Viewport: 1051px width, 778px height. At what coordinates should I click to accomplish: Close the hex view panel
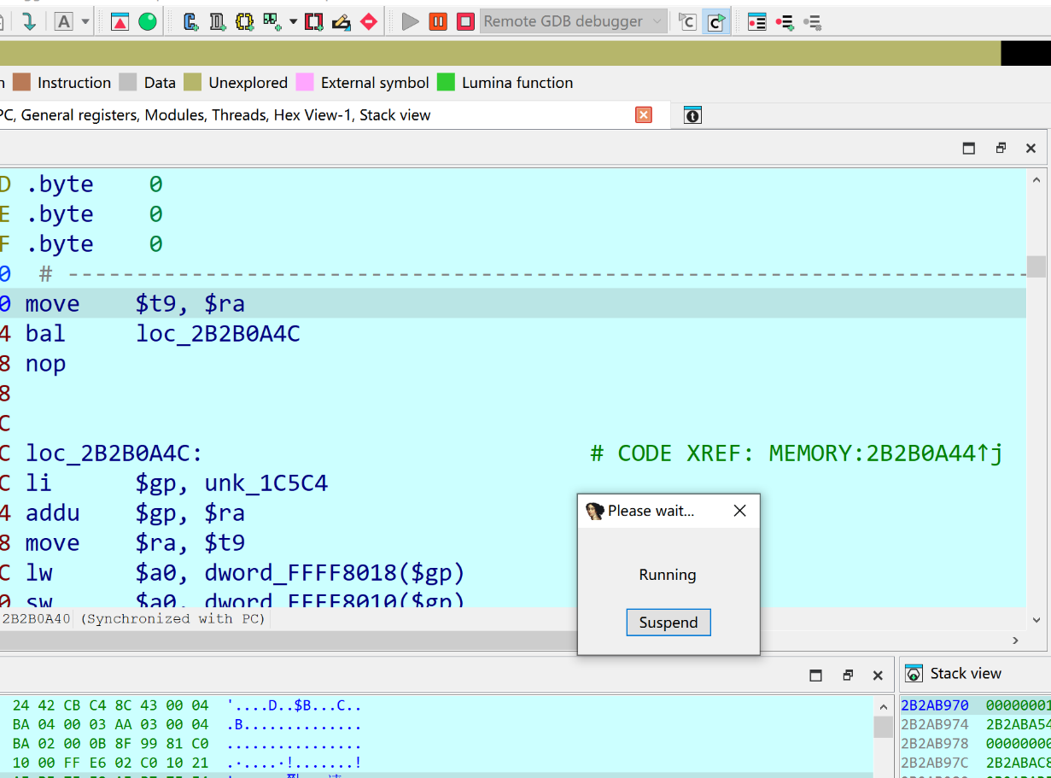click(x=878, y=676)
